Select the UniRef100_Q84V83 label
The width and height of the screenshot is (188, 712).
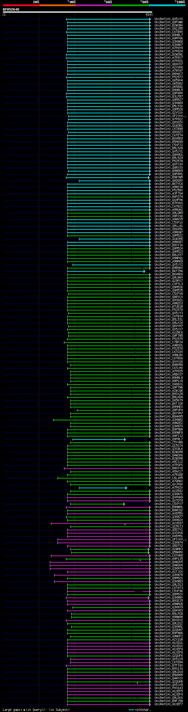(169, 610)
